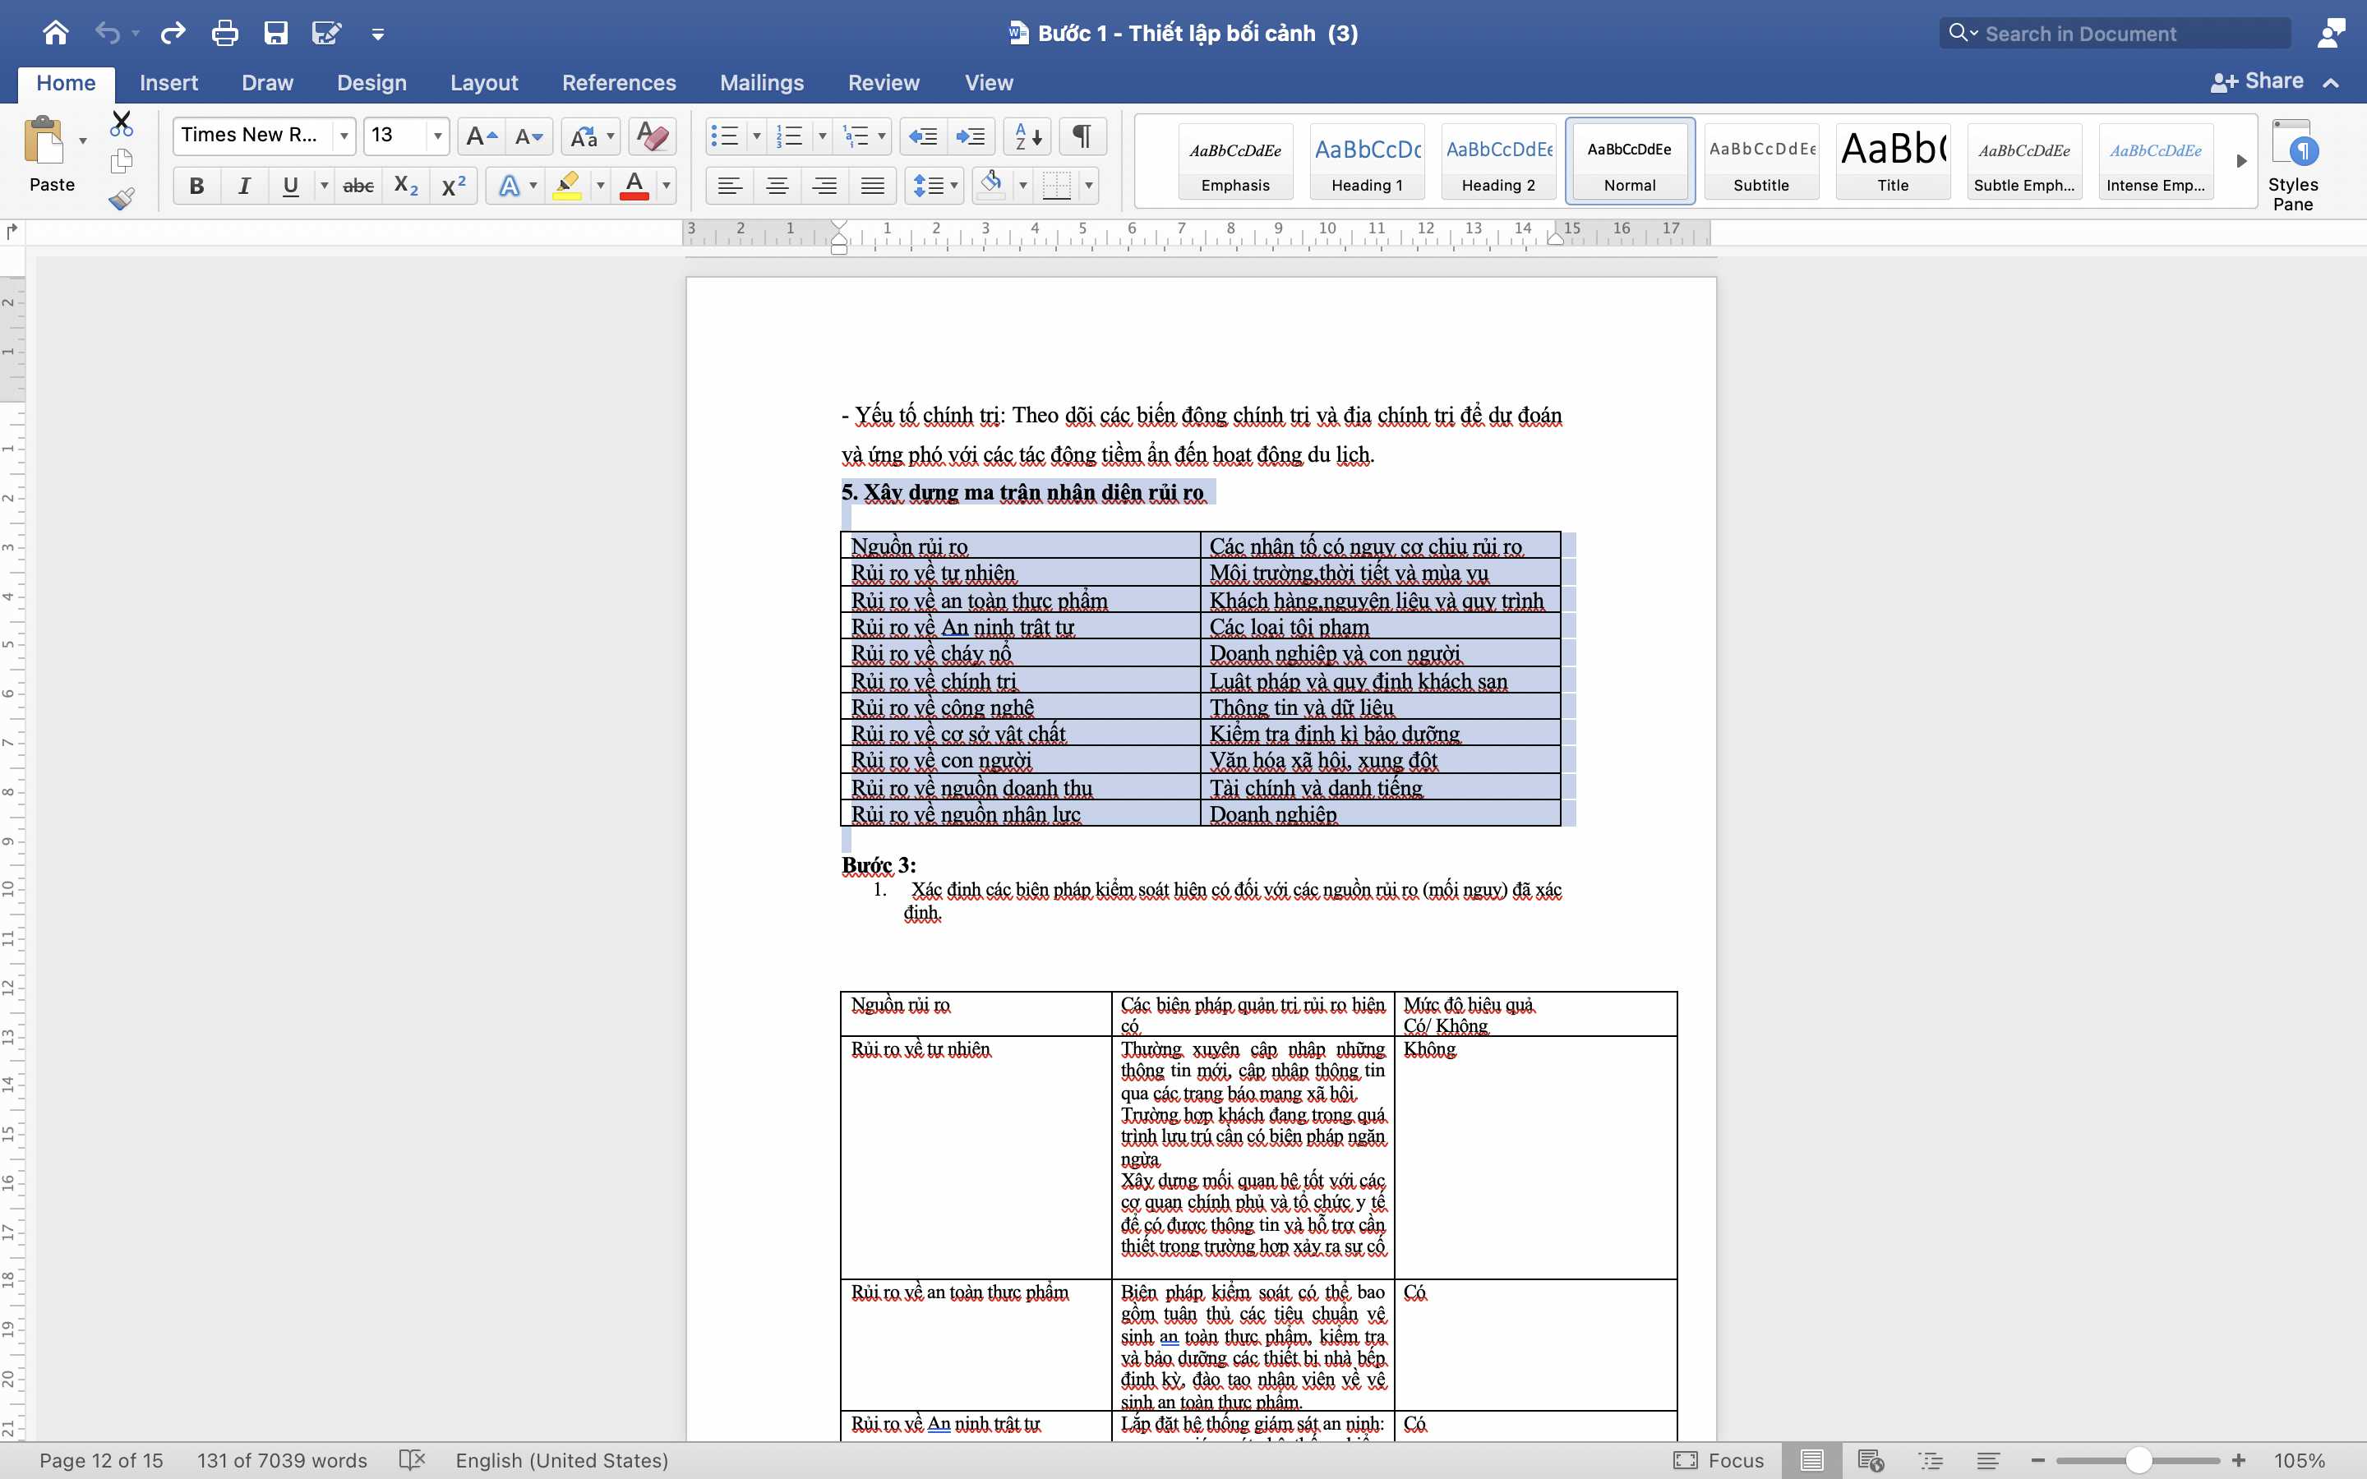
Task: Click the zoom slider handle
Action: point(2139,1459)
